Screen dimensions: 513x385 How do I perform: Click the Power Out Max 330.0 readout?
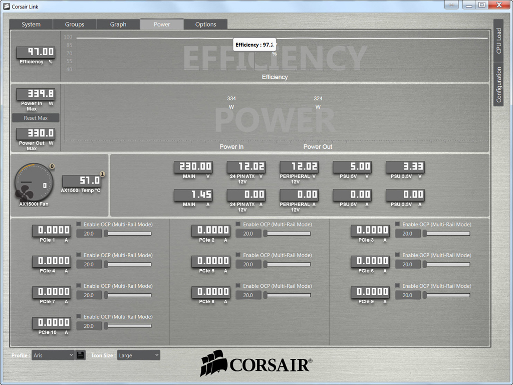point(36,133)
